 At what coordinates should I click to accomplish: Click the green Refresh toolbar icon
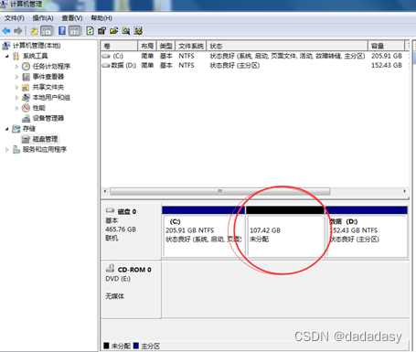pyautogui.click(x=90, y=31)
